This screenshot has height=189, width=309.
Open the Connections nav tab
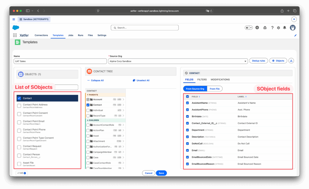click(41, 35)
